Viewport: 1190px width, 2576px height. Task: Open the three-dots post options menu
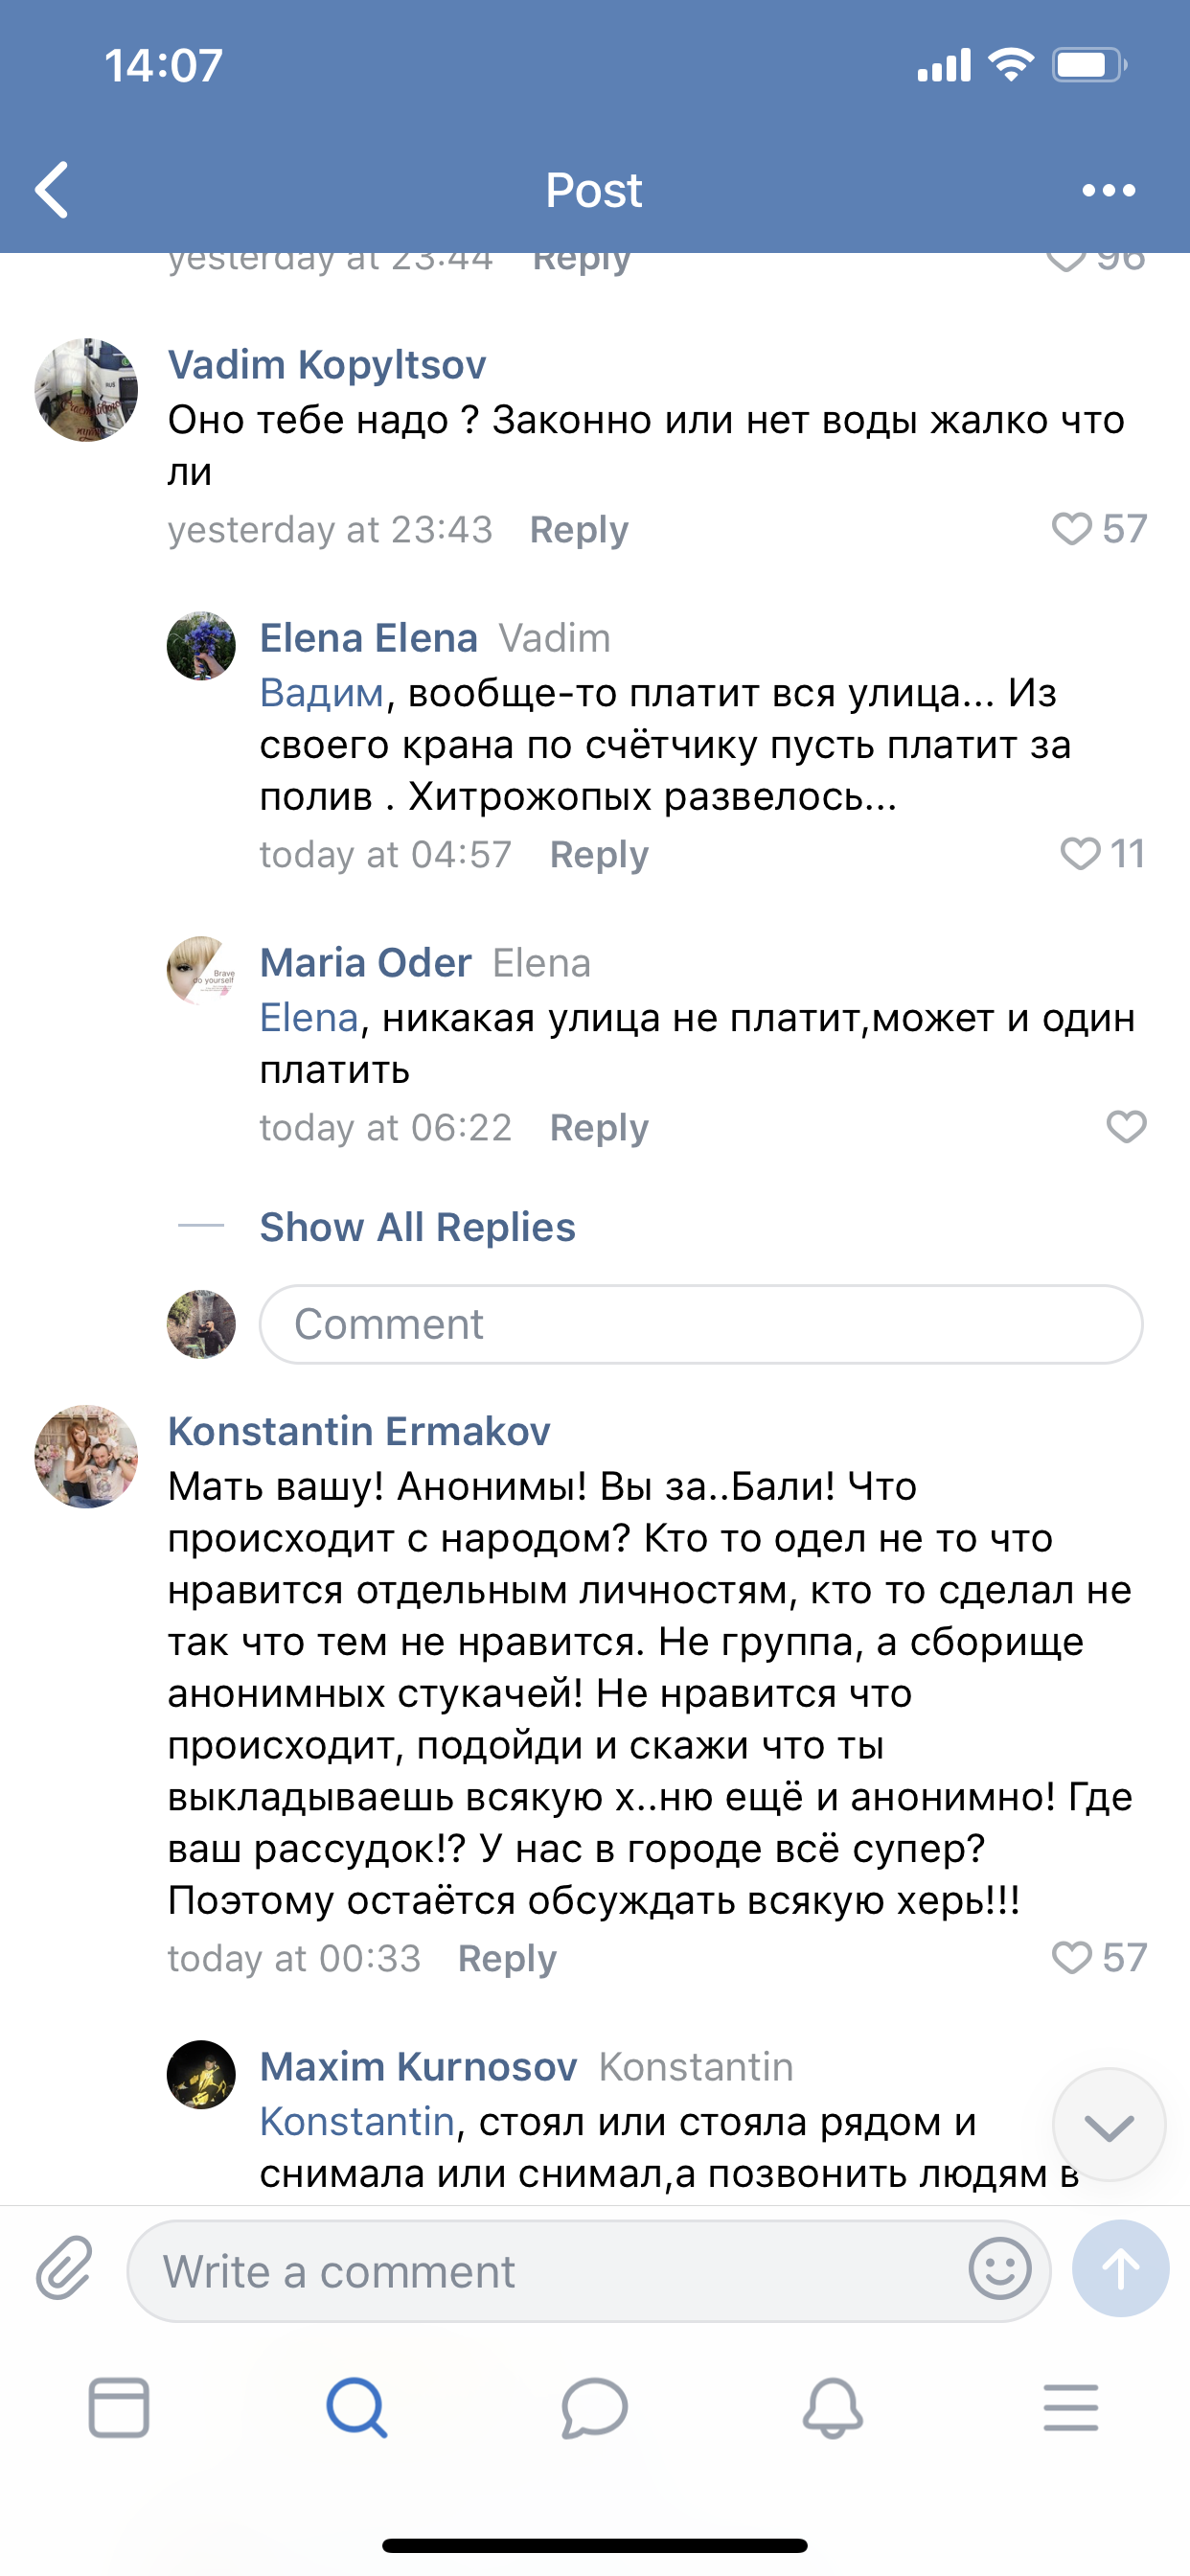pos(1108,190)
